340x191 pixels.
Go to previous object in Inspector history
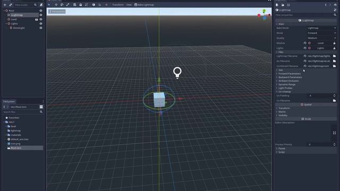tap(326, 5)
